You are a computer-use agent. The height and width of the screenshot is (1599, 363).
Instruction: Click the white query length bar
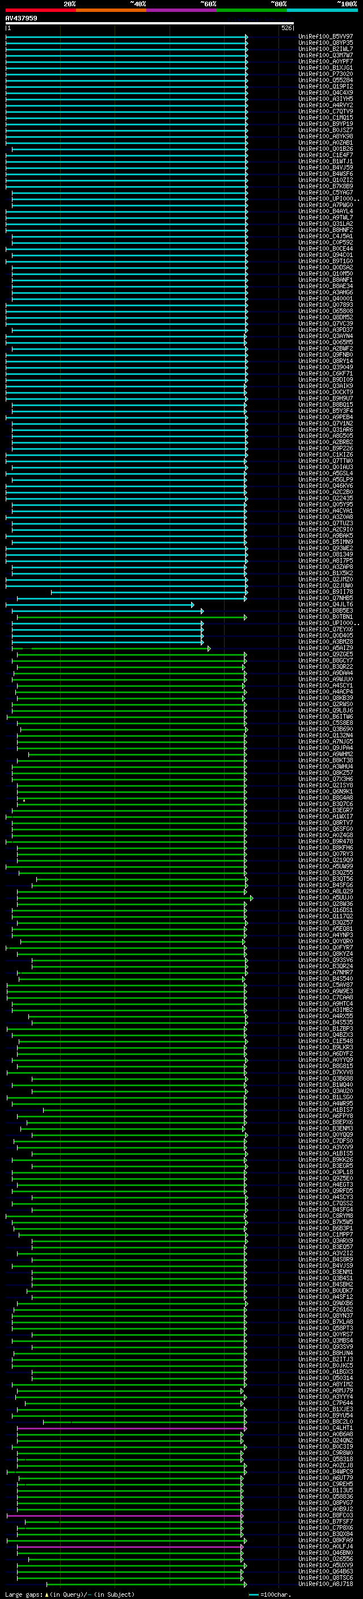[150, 24]
